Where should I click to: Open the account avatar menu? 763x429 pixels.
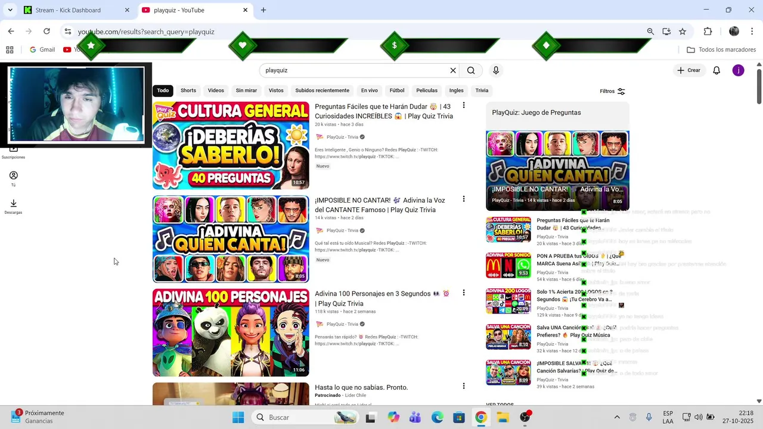[738, 70]
